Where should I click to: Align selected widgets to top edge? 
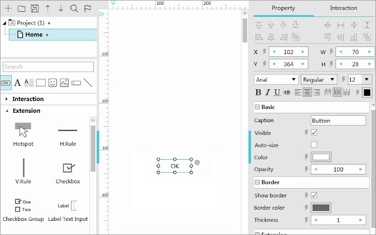[x=327, y=37]
